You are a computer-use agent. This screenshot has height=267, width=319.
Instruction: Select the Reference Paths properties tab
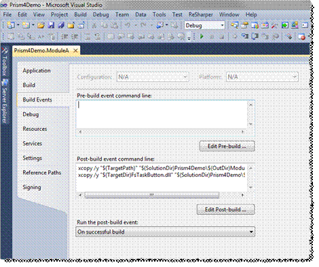click(x=42, y=173)
